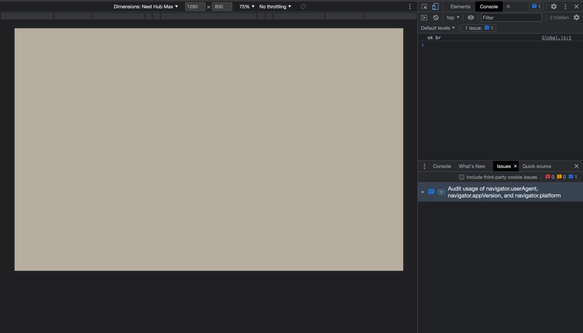This screenshot has height=333, width=583.
Task: Open the Global.js:1 source link
Action: tap(556, 37)
